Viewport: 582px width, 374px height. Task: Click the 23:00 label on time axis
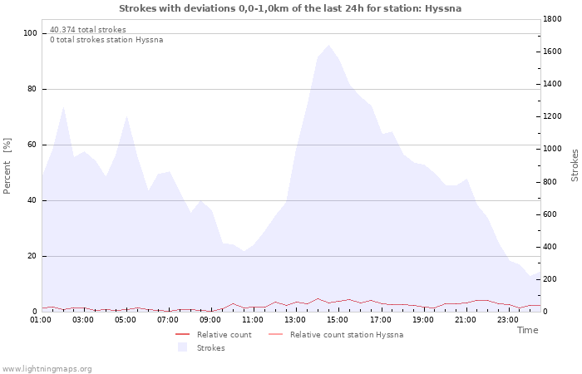pyautogui.click(x=508, y=319)
